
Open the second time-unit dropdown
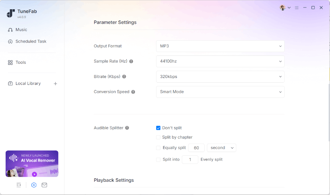(x=221, y=148)
